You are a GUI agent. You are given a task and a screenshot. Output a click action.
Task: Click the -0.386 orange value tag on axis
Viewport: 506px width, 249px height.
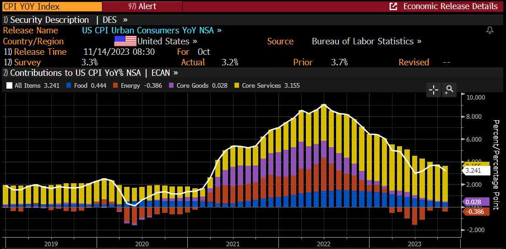pos(476,212)
